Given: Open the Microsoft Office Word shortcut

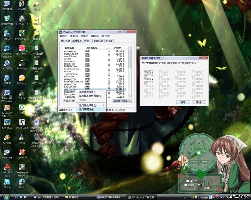Looking at the screenshot, I should pyautogui.click(x=7, y=96).
